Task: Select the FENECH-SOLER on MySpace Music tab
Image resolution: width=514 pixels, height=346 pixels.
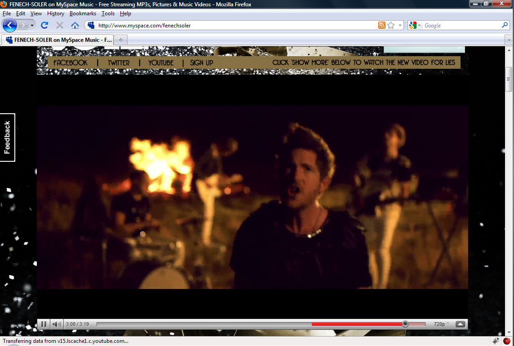Action: pyautogui.click(x=58, y=40)
